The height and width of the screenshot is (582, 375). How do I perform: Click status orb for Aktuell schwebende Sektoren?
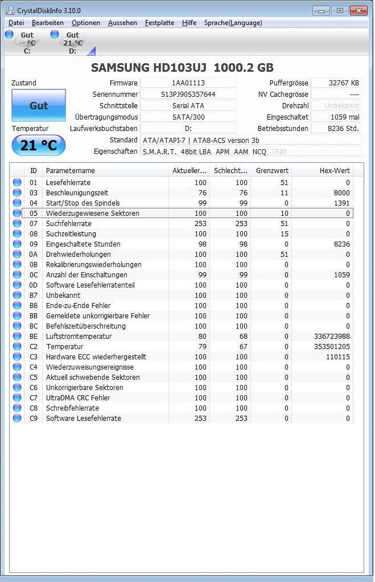click(x=17, y=377)
